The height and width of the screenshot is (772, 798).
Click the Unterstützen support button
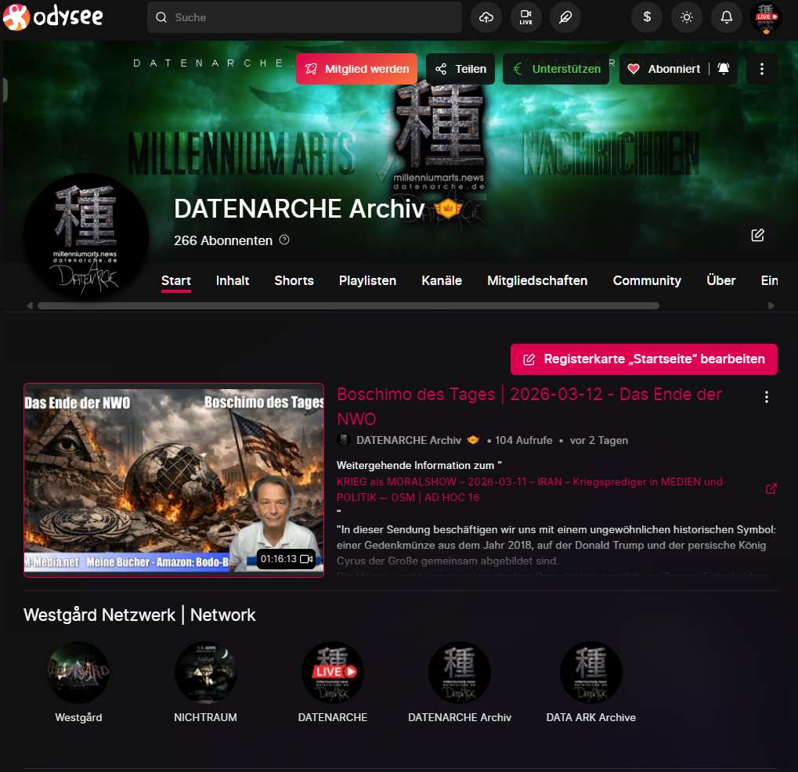(x=556, y=69)
